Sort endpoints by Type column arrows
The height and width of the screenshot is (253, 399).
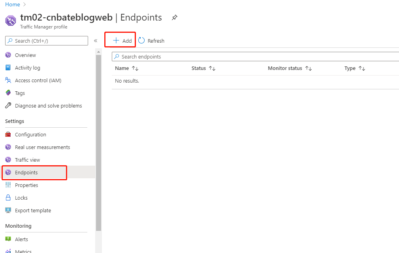pyautogui.click(x=362, y=68)
